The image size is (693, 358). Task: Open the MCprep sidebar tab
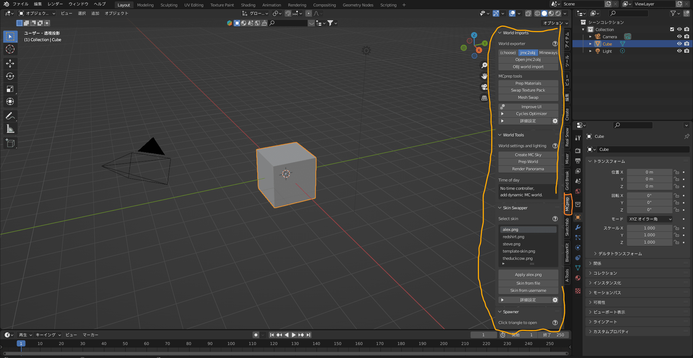point(567,204)
